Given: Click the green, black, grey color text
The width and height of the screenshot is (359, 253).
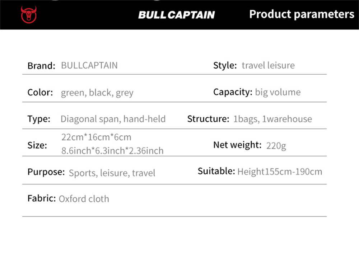Looking at the screenshot, I should (97, 93).
